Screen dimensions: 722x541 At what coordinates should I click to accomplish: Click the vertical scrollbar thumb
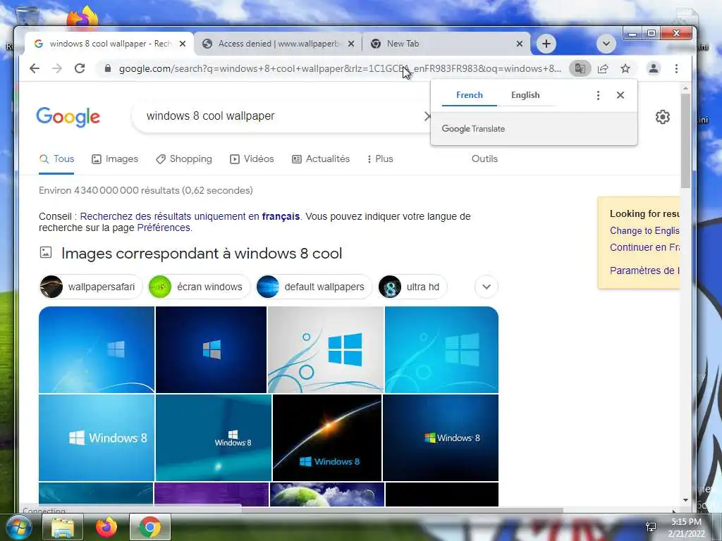(x=685, y=140)
